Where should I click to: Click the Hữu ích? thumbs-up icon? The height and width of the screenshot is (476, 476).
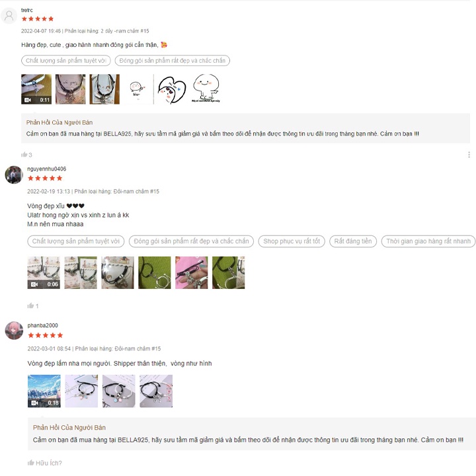[x=30, y=463]
